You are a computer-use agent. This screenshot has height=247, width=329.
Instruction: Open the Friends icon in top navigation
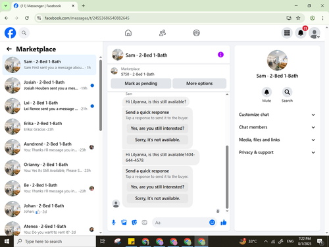163,33
